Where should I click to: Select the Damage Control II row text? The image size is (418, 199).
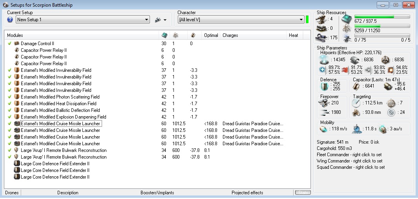click(x=37, y=44)
